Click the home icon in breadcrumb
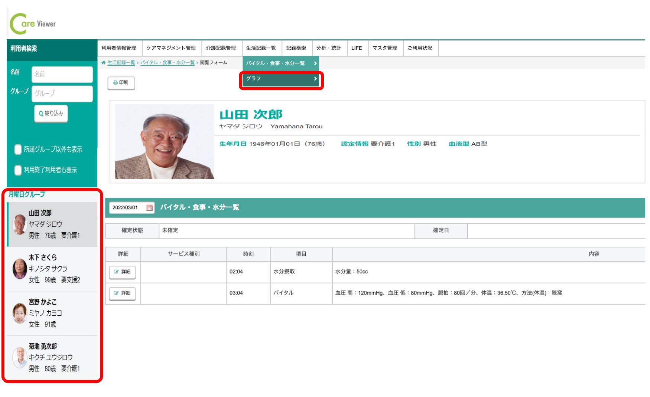Screen dimensions: 650x397 coord(103,63)
